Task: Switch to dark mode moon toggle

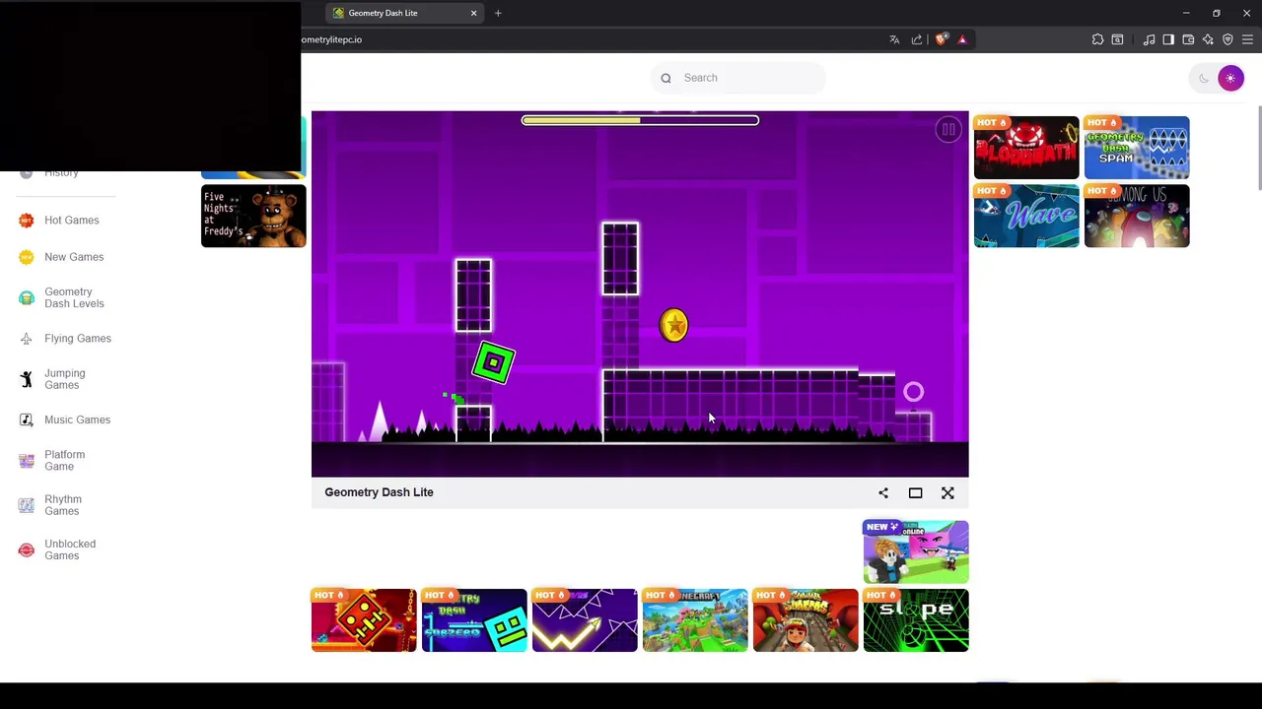Action: [1204, 78]
